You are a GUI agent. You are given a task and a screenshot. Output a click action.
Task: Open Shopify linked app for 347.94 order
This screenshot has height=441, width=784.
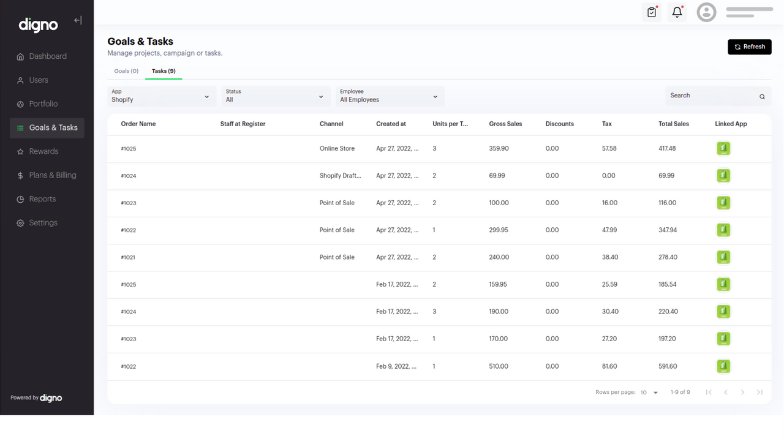tap(723, 230)
